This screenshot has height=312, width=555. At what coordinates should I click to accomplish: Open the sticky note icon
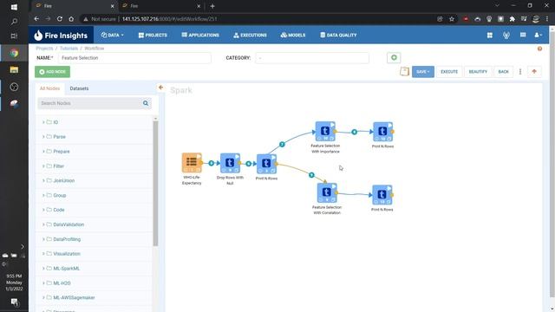tap(404, 71)
